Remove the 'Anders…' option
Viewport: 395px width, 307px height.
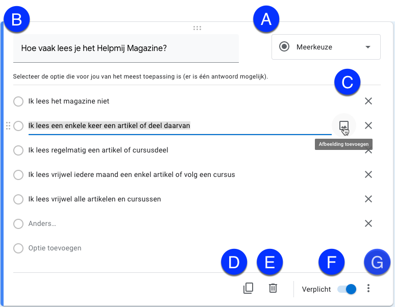click(x=368, y=223)
